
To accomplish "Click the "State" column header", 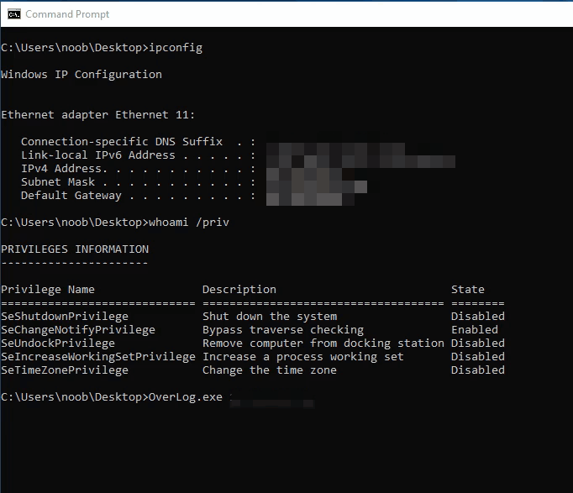I will pyautogui.click(x=467, y=290).
